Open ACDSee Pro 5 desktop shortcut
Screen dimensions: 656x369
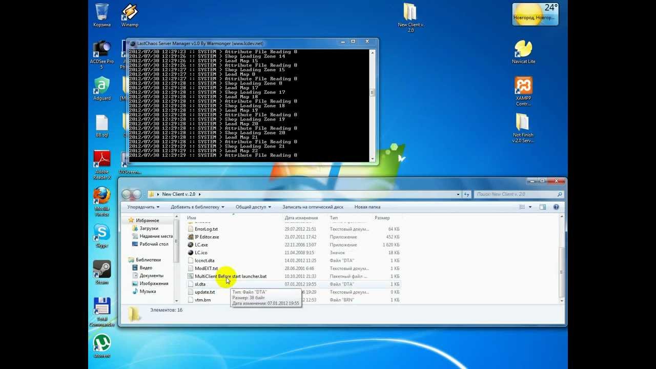[101, 54]
